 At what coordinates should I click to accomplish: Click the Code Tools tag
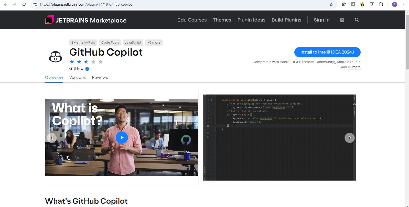coord(110,43)
